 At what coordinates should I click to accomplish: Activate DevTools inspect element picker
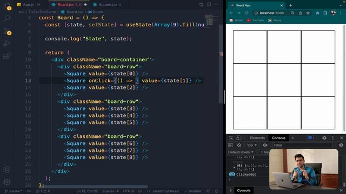(x=231, y=138)
